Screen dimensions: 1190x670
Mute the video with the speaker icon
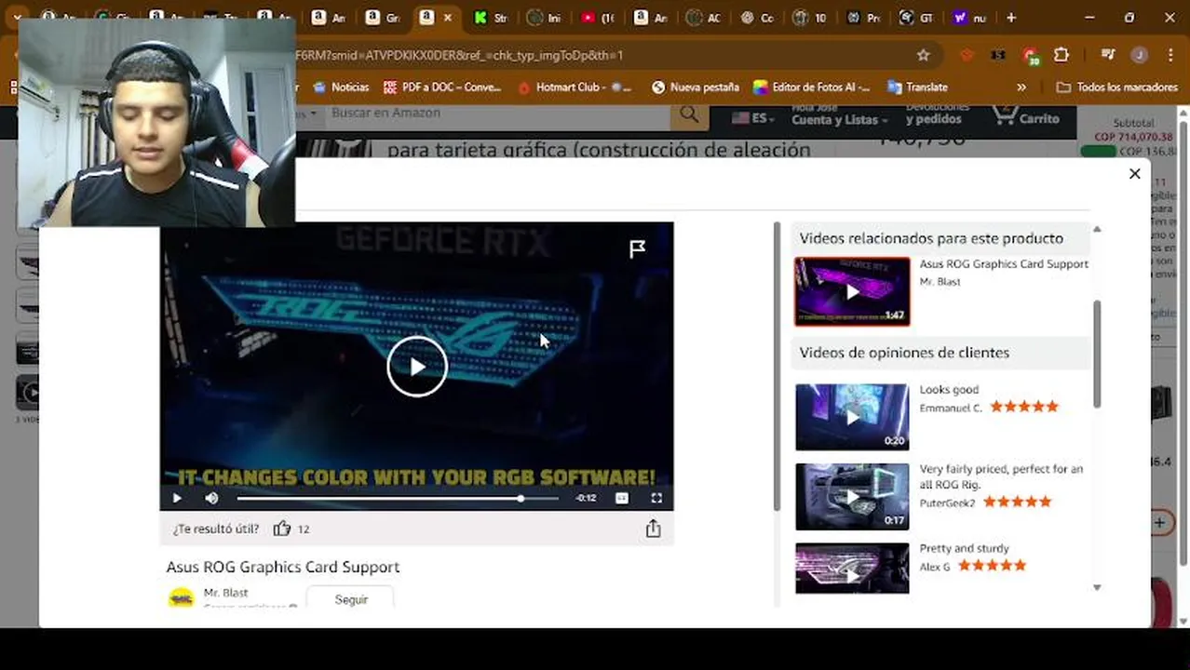211,498
